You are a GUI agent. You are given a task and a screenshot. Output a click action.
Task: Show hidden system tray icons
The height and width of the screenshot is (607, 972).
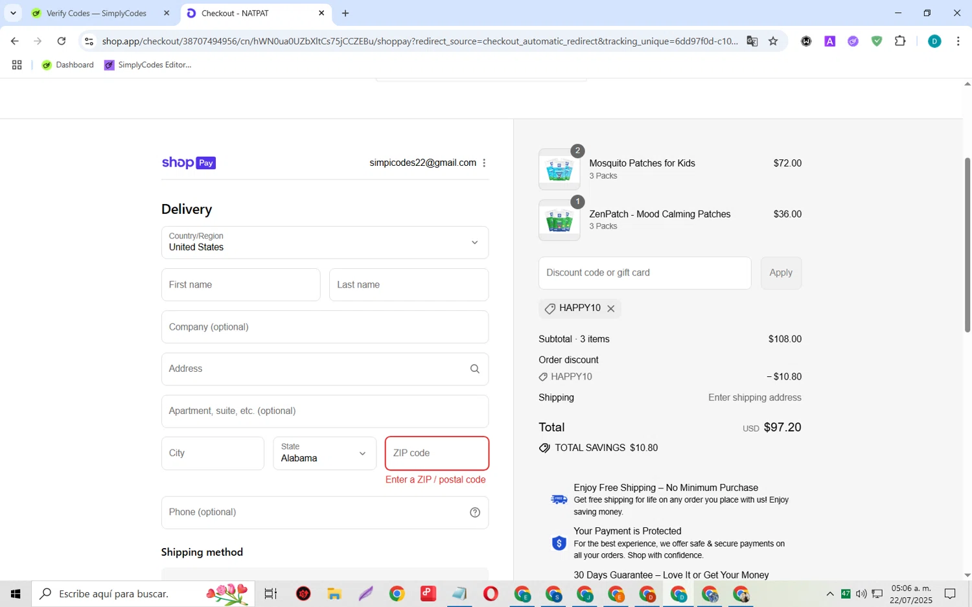829,593
